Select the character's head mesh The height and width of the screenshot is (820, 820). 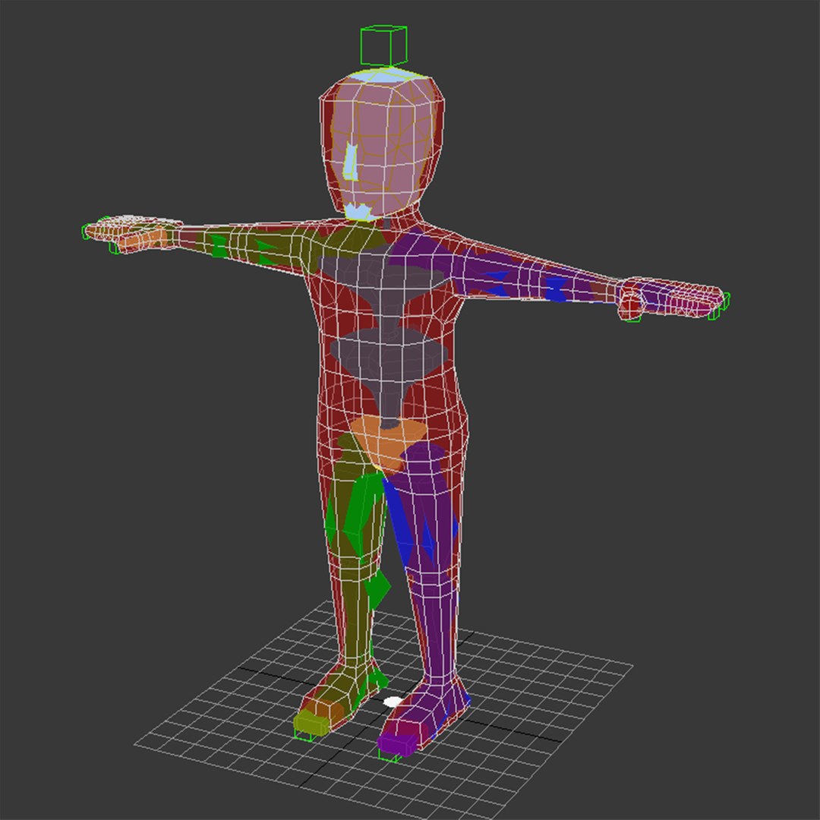click(x=382, y=143)
